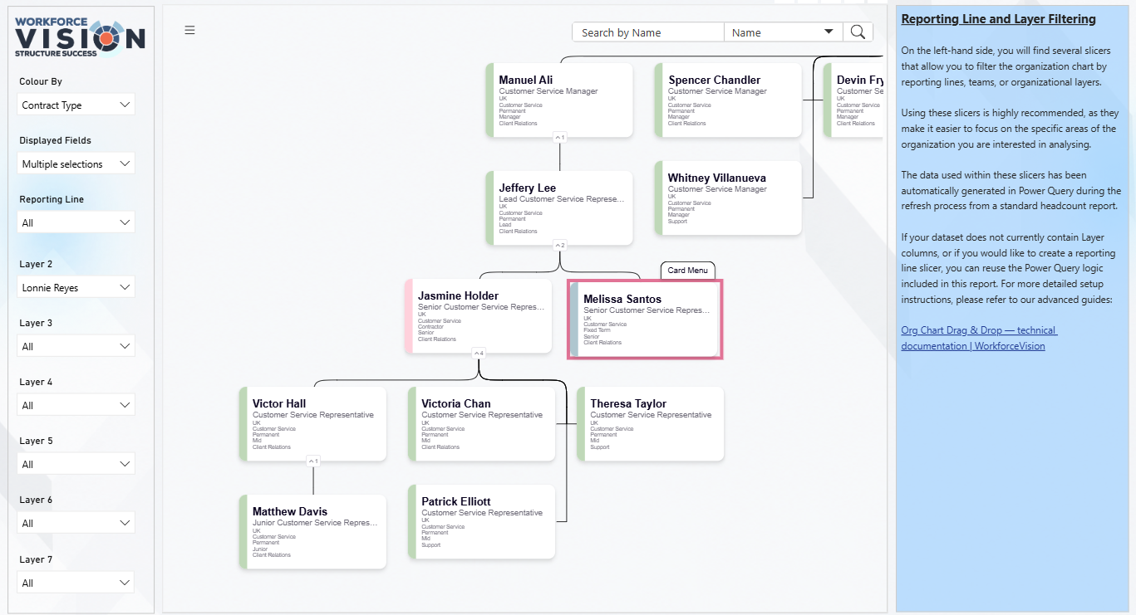Select the Melissa Santos card
The width and height of the screenshot is (1136, 615).
click(645, 320)
